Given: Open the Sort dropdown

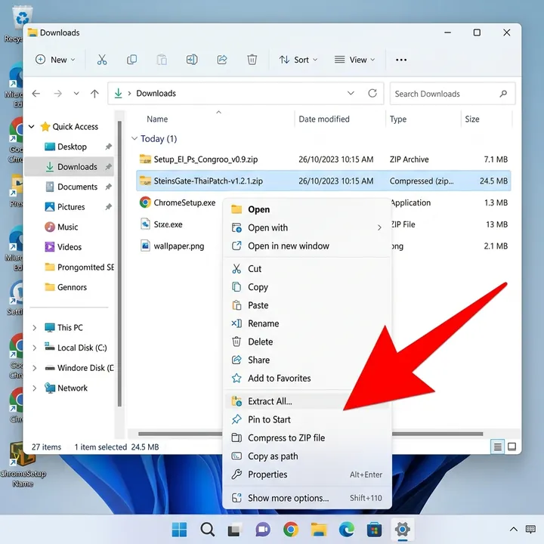Looking at the screenshot, I should pos(298,60).
